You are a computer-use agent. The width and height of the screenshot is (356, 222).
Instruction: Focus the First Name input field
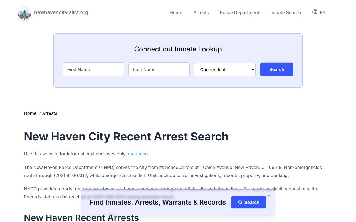pyautogui.click(x=93, y=69)
